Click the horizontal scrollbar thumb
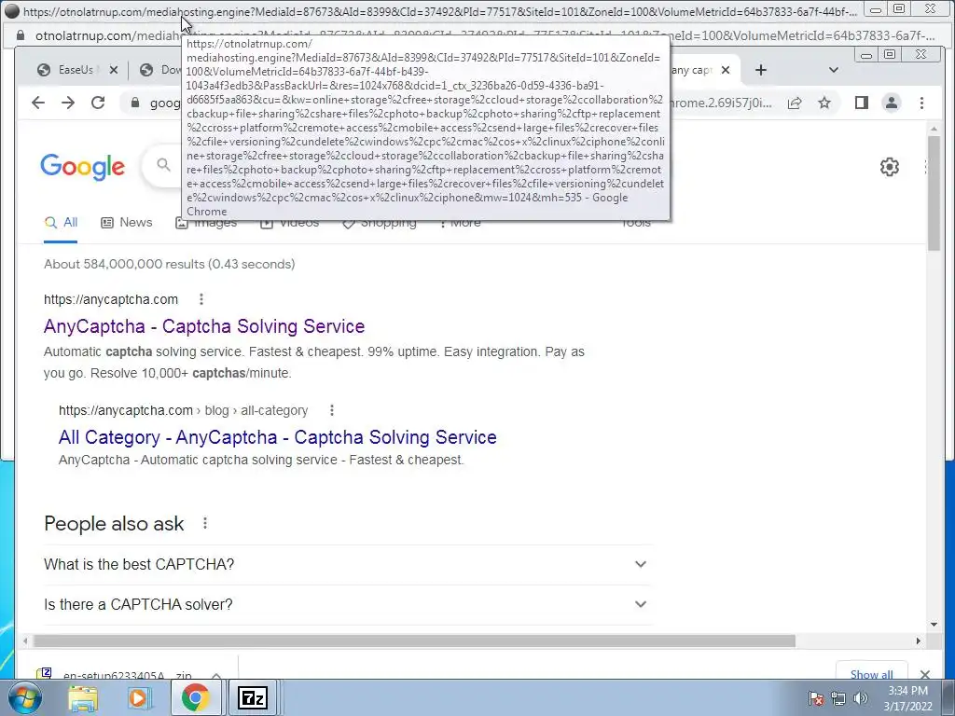This screenshot has height=716, width=955. (x=414, y=640)
